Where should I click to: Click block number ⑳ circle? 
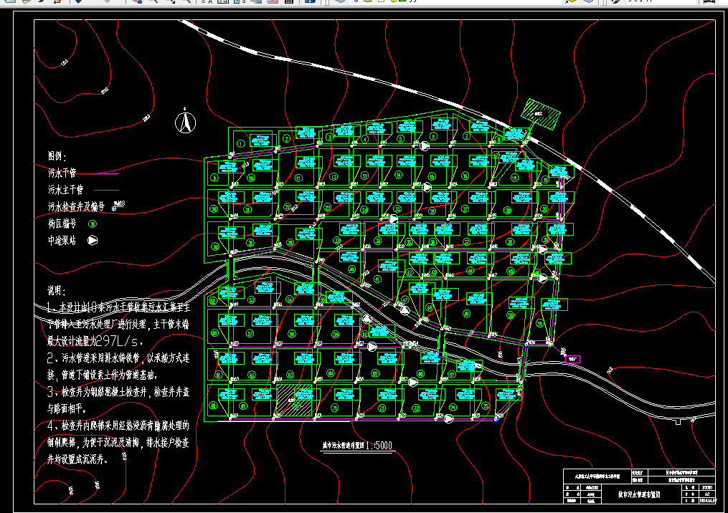pos(214,209)
